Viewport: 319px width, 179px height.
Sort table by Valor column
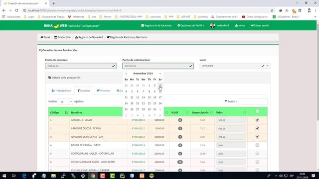(231, 112)
